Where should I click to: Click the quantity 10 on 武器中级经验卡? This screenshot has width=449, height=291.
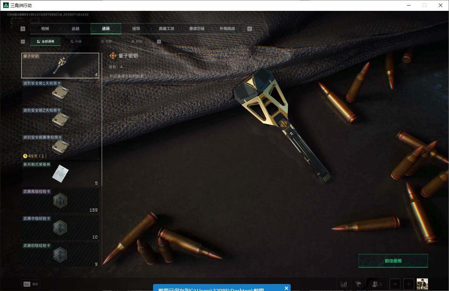tap(95, 237)
